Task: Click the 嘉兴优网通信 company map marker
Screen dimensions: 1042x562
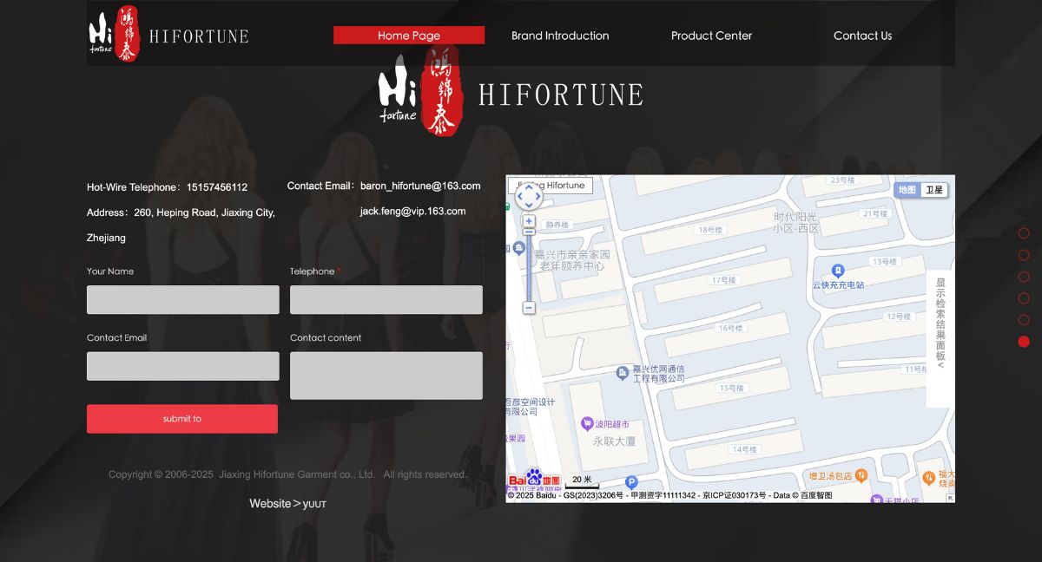Action: point(622,373)
